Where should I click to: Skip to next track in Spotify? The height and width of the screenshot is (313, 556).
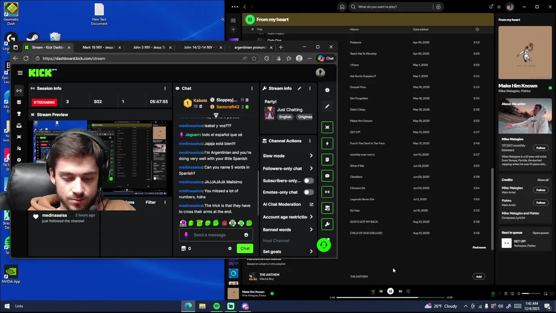[400, 292]
